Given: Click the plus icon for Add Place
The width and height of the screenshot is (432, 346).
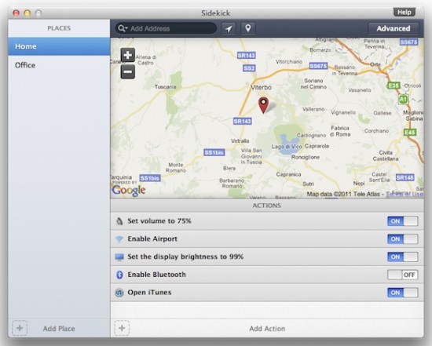Looking at the screenshot, I should click(x=20, y=328).
